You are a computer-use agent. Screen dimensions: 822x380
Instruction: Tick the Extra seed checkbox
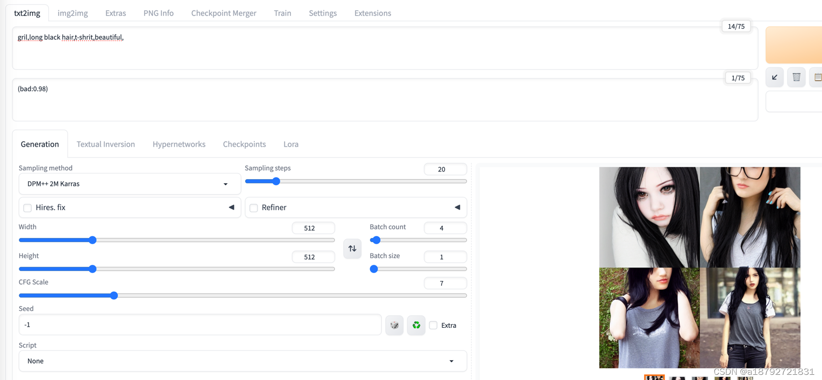point(433,325)
